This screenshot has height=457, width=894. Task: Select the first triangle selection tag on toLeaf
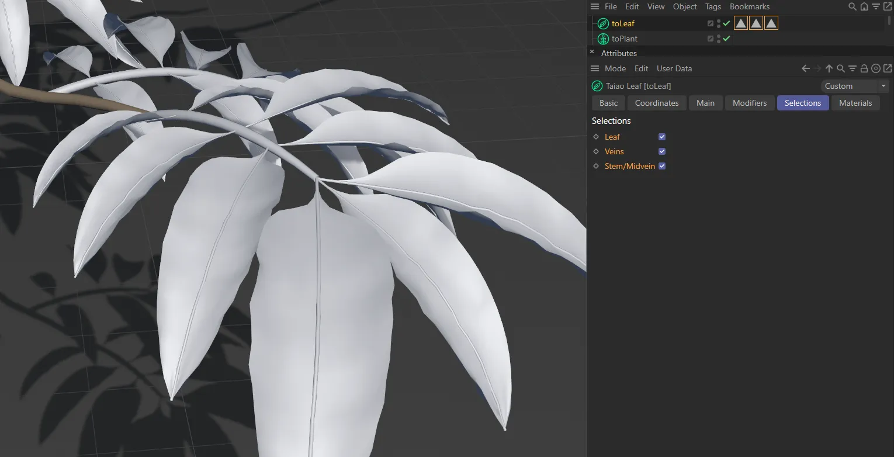[741, 23]
